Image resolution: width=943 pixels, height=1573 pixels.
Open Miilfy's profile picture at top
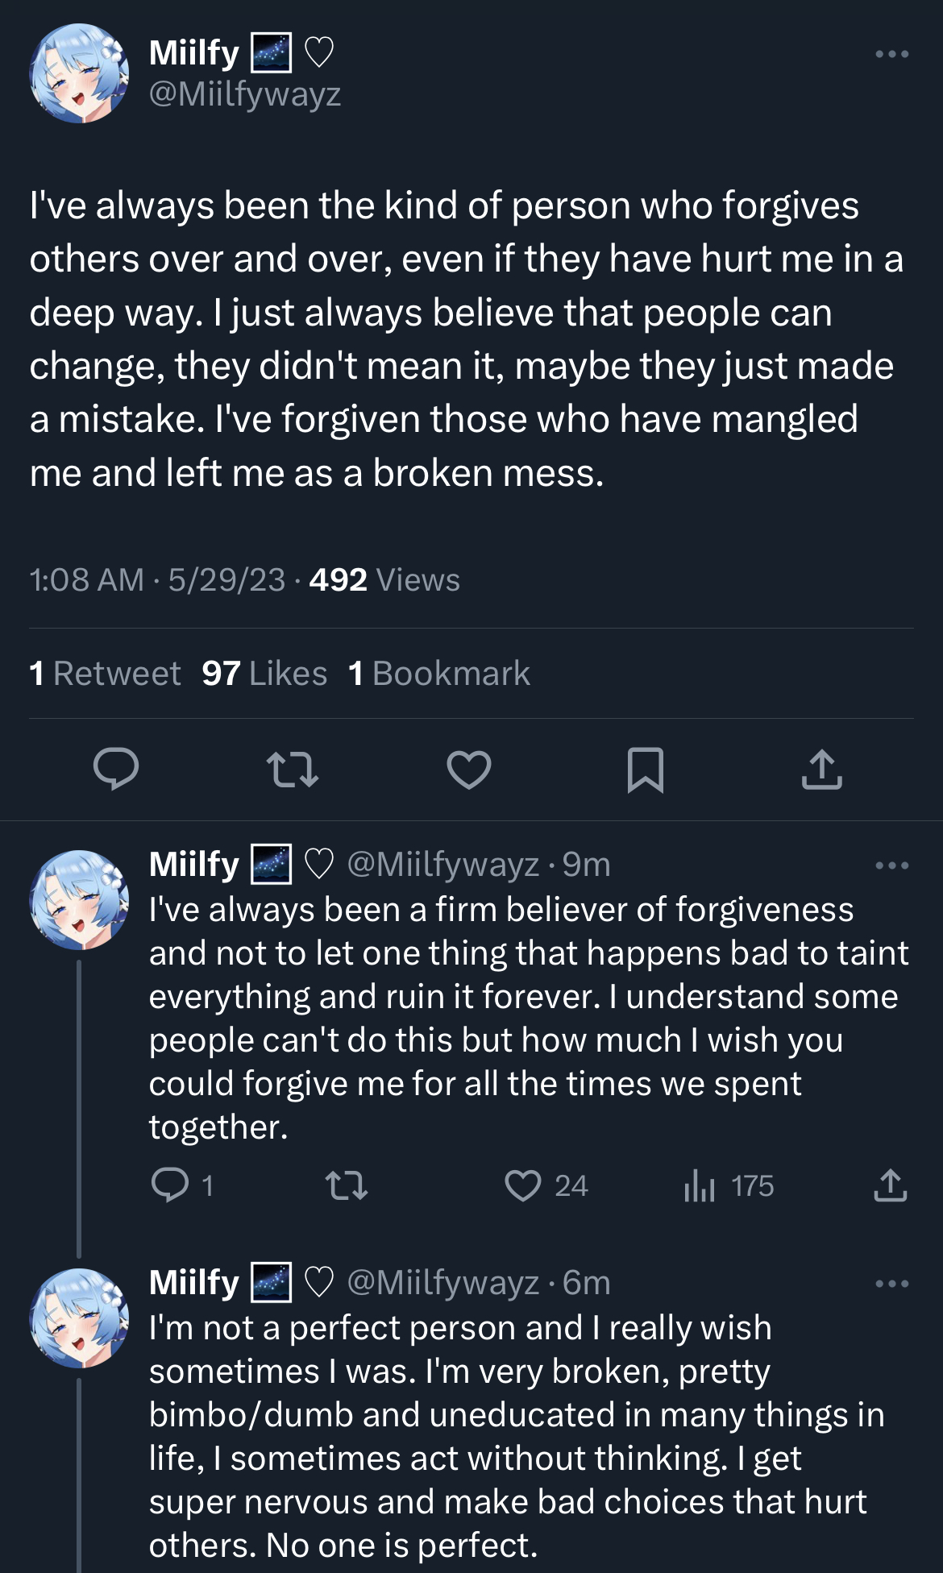pos(79,73)
